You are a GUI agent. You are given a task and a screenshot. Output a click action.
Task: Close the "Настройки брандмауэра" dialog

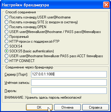coord(106,5)
